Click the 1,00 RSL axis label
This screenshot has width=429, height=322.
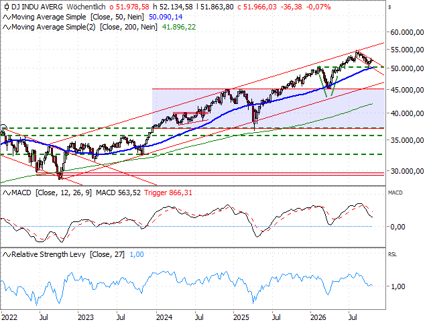coord(397,286)
